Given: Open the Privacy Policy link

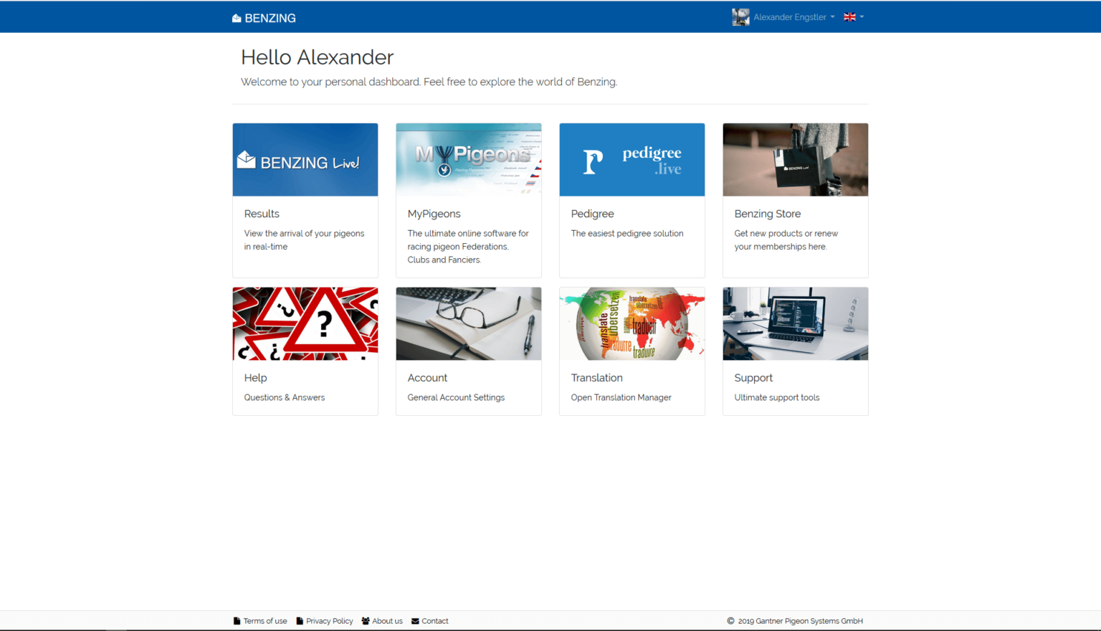Looking at the screenshot, I should (329, 621).
